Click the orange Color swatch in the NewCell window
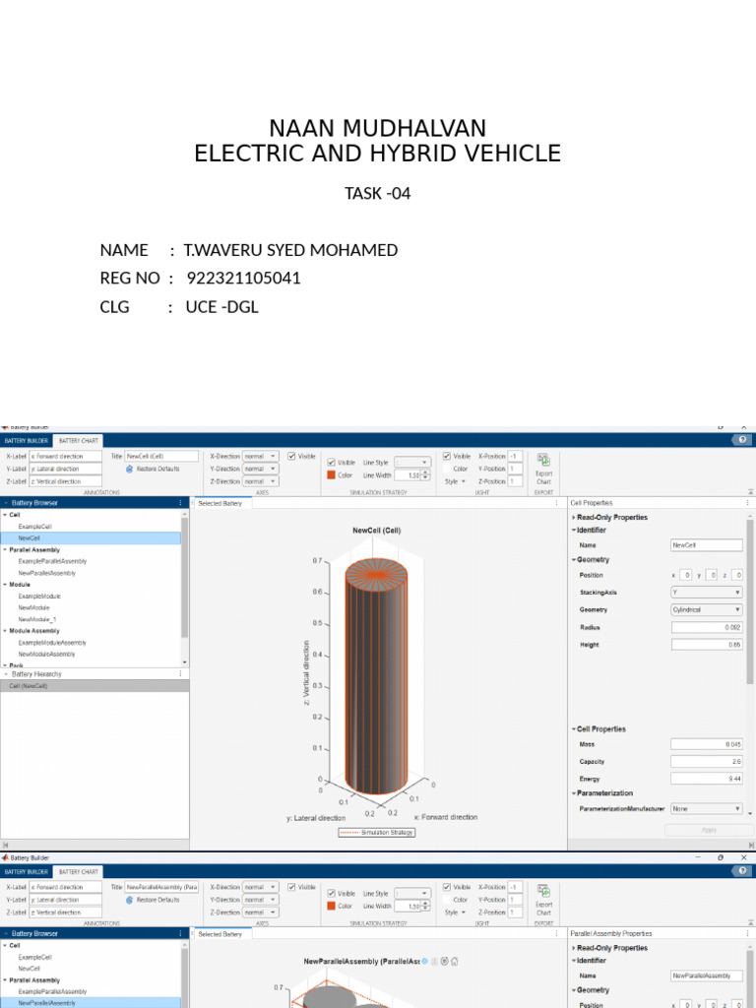The image size is (756, 1008). [x=332, y=474]
